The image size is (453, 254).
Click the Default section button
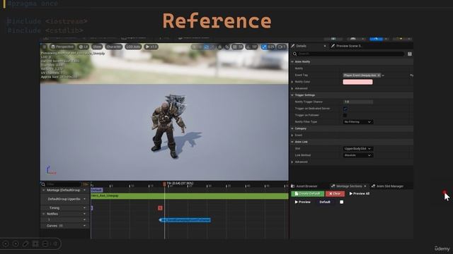coord(325,202)
